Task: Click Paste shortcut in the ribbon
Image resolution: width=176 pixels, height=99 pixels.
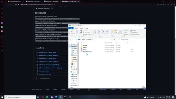Action: [87, 35]
